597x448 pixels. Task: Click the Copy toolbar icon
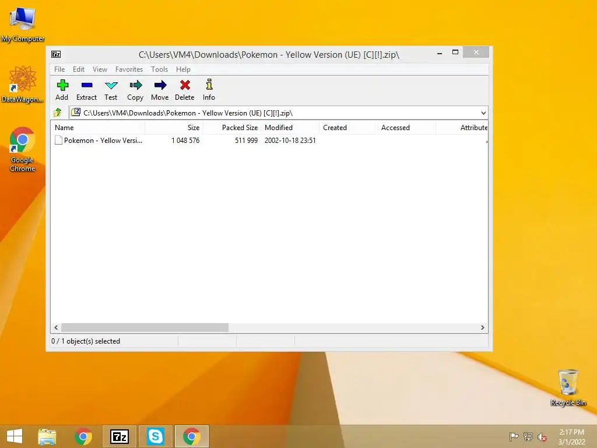pos(135,85)
